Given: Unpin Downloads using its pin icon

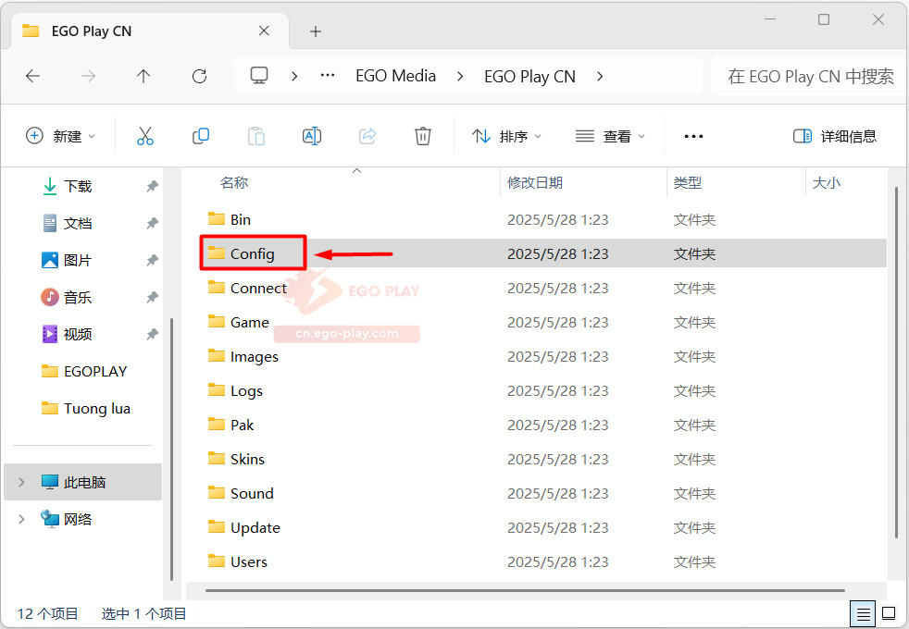Looking at the screenshot, I should [152, 186].
